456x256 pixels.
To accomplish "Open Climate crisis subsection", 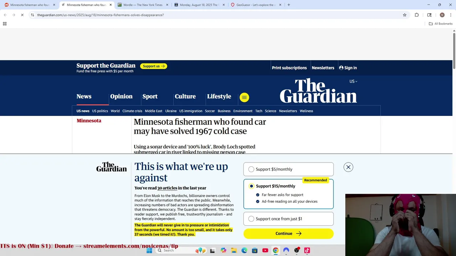I will pos(132,111).
